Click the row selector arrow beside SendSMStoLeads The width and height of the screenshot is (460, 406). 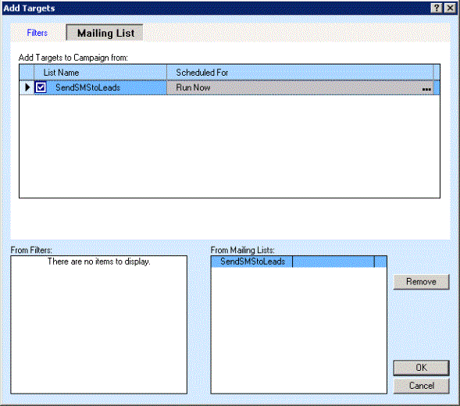click(x=27, y=87)
